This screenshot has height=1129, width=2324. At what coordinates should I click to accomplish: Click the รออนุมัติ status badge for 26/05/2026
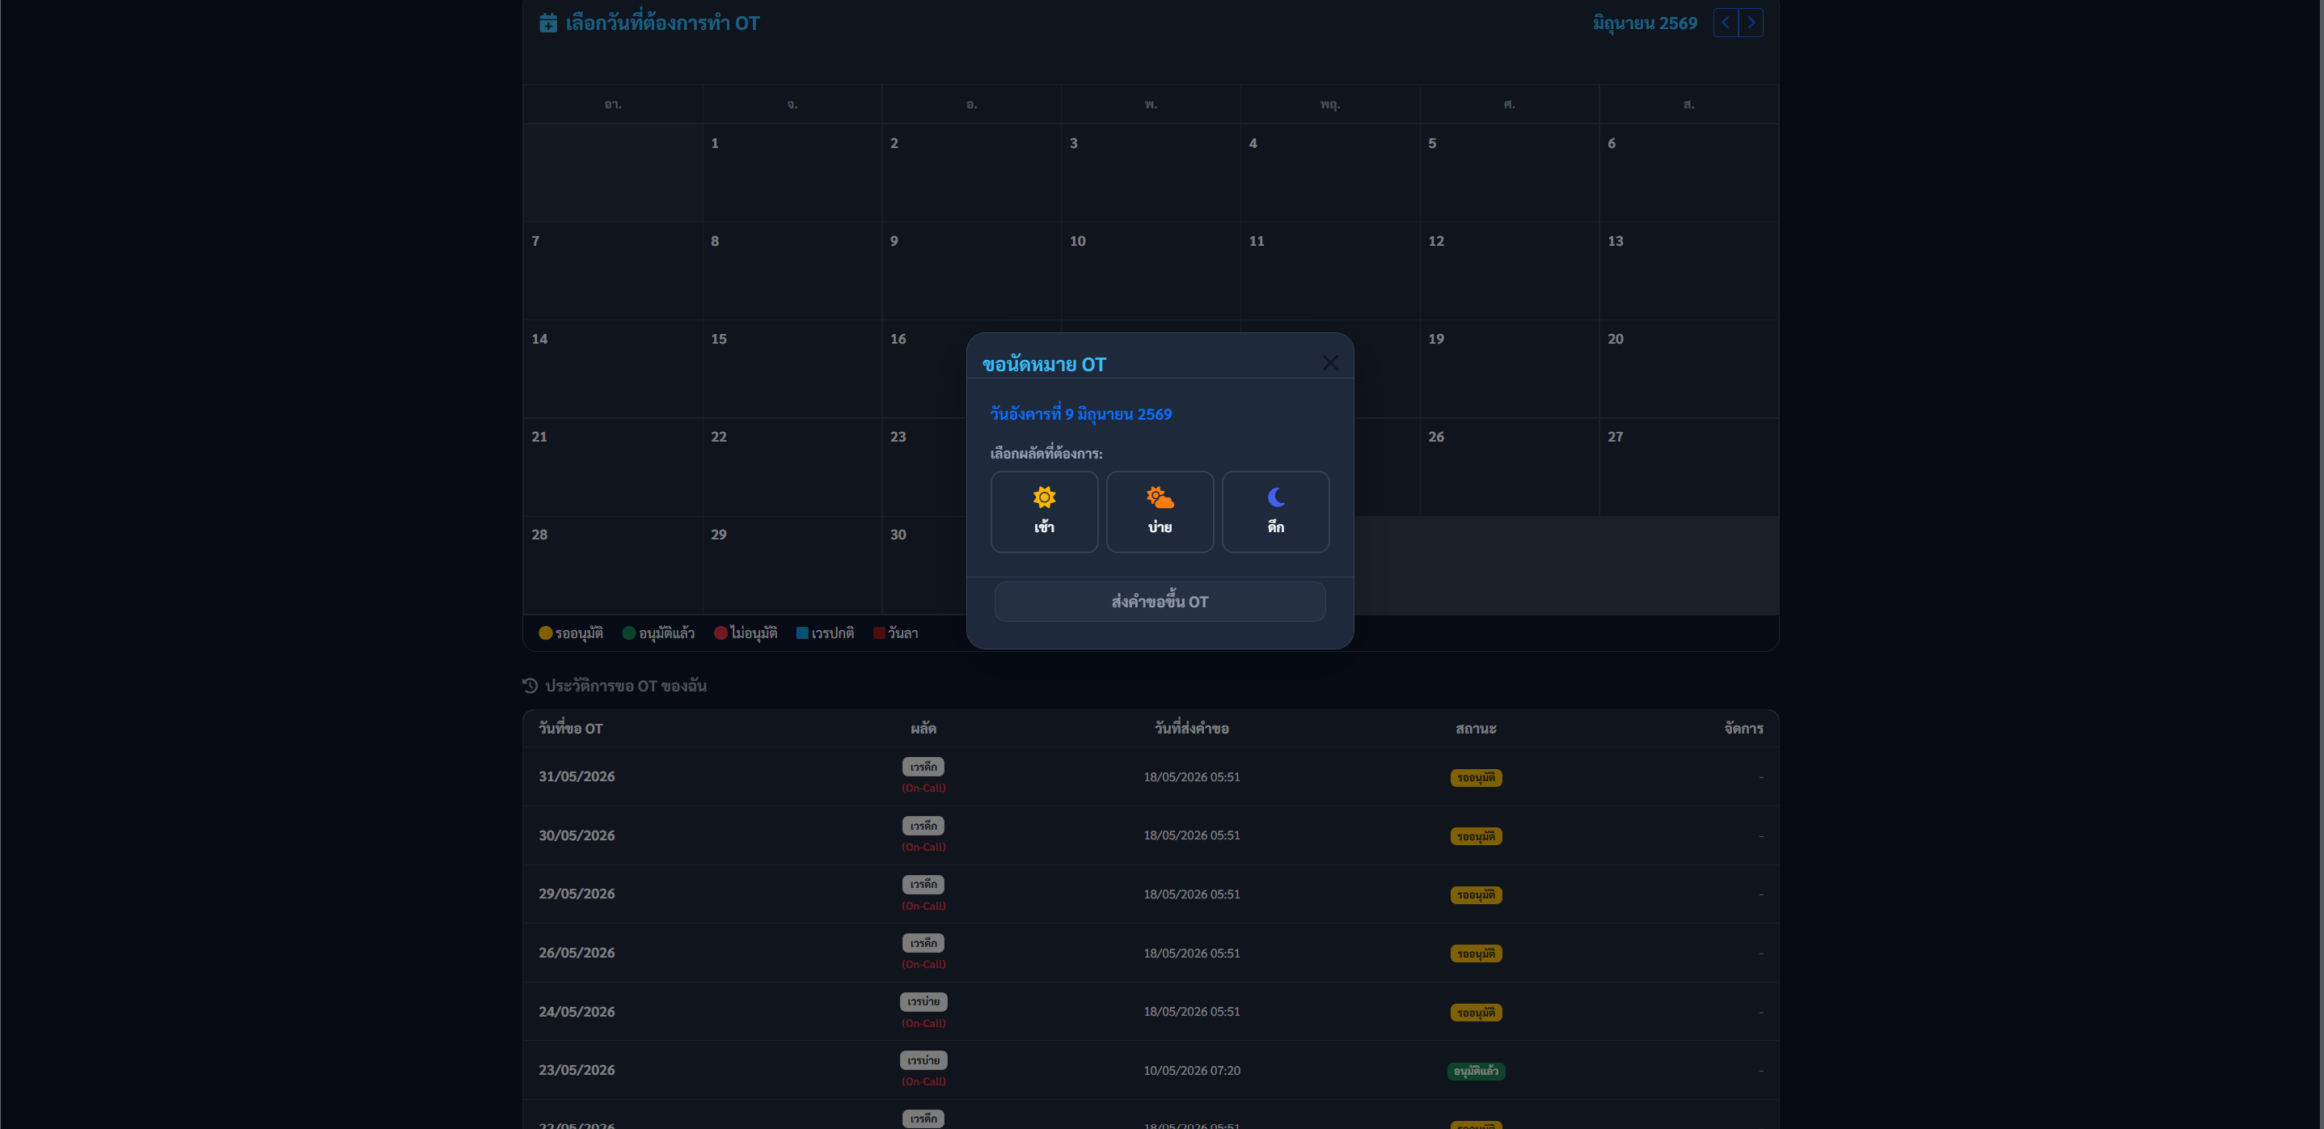(1476, 954)
